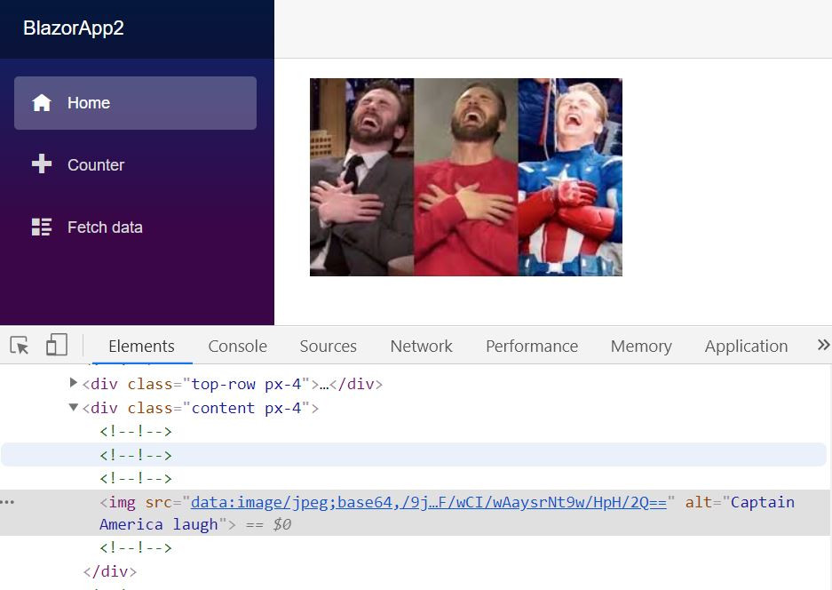The width and height of the screenshot is (832, 590).
Task: Select the <!--!--> comment below the img
Action: (136, 547)
